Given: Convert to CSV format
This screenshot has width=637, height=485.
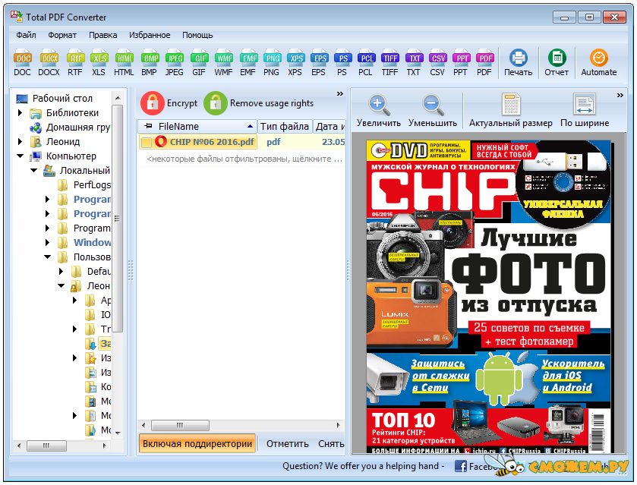Looking at the screenshot, I should pos(437,63).
